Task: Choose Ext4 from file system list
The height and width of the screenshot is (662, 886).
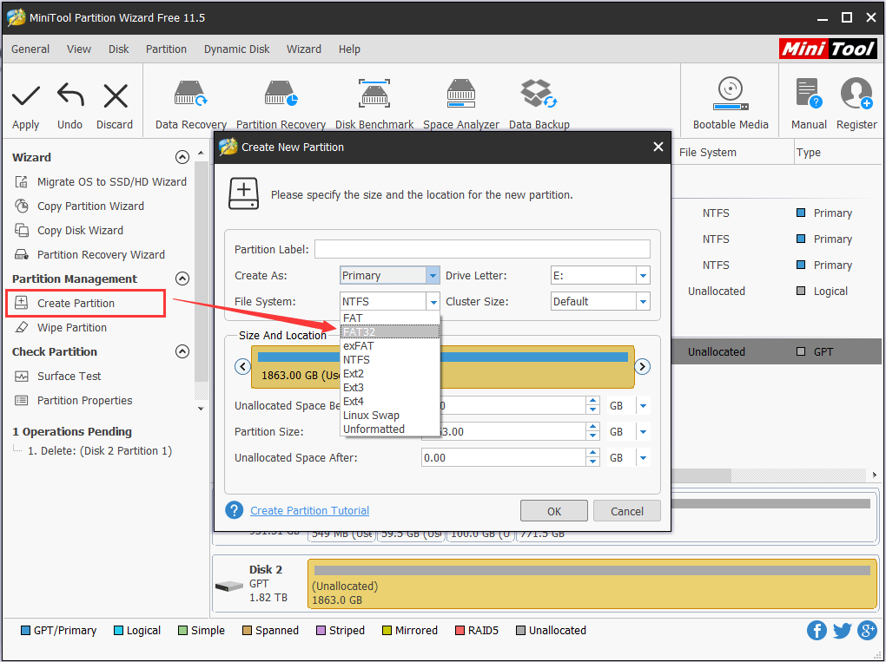Action: pyautogui.click(x=390, y=401)
